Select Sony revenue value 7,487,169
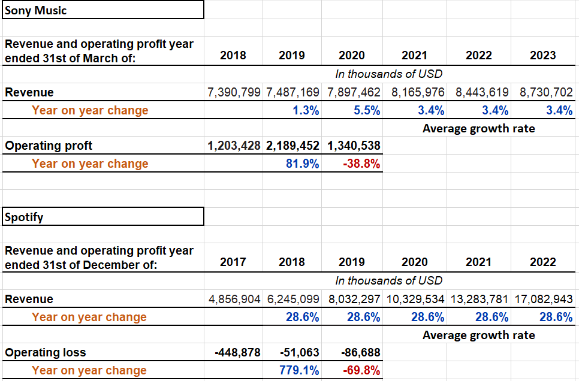 click(292, 92)
